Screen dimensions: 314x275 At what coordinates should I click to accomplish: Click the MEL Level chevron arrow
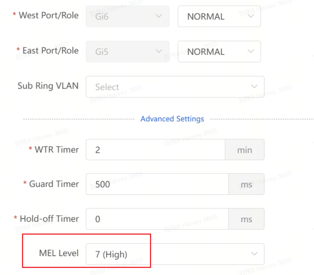[254, 254]
